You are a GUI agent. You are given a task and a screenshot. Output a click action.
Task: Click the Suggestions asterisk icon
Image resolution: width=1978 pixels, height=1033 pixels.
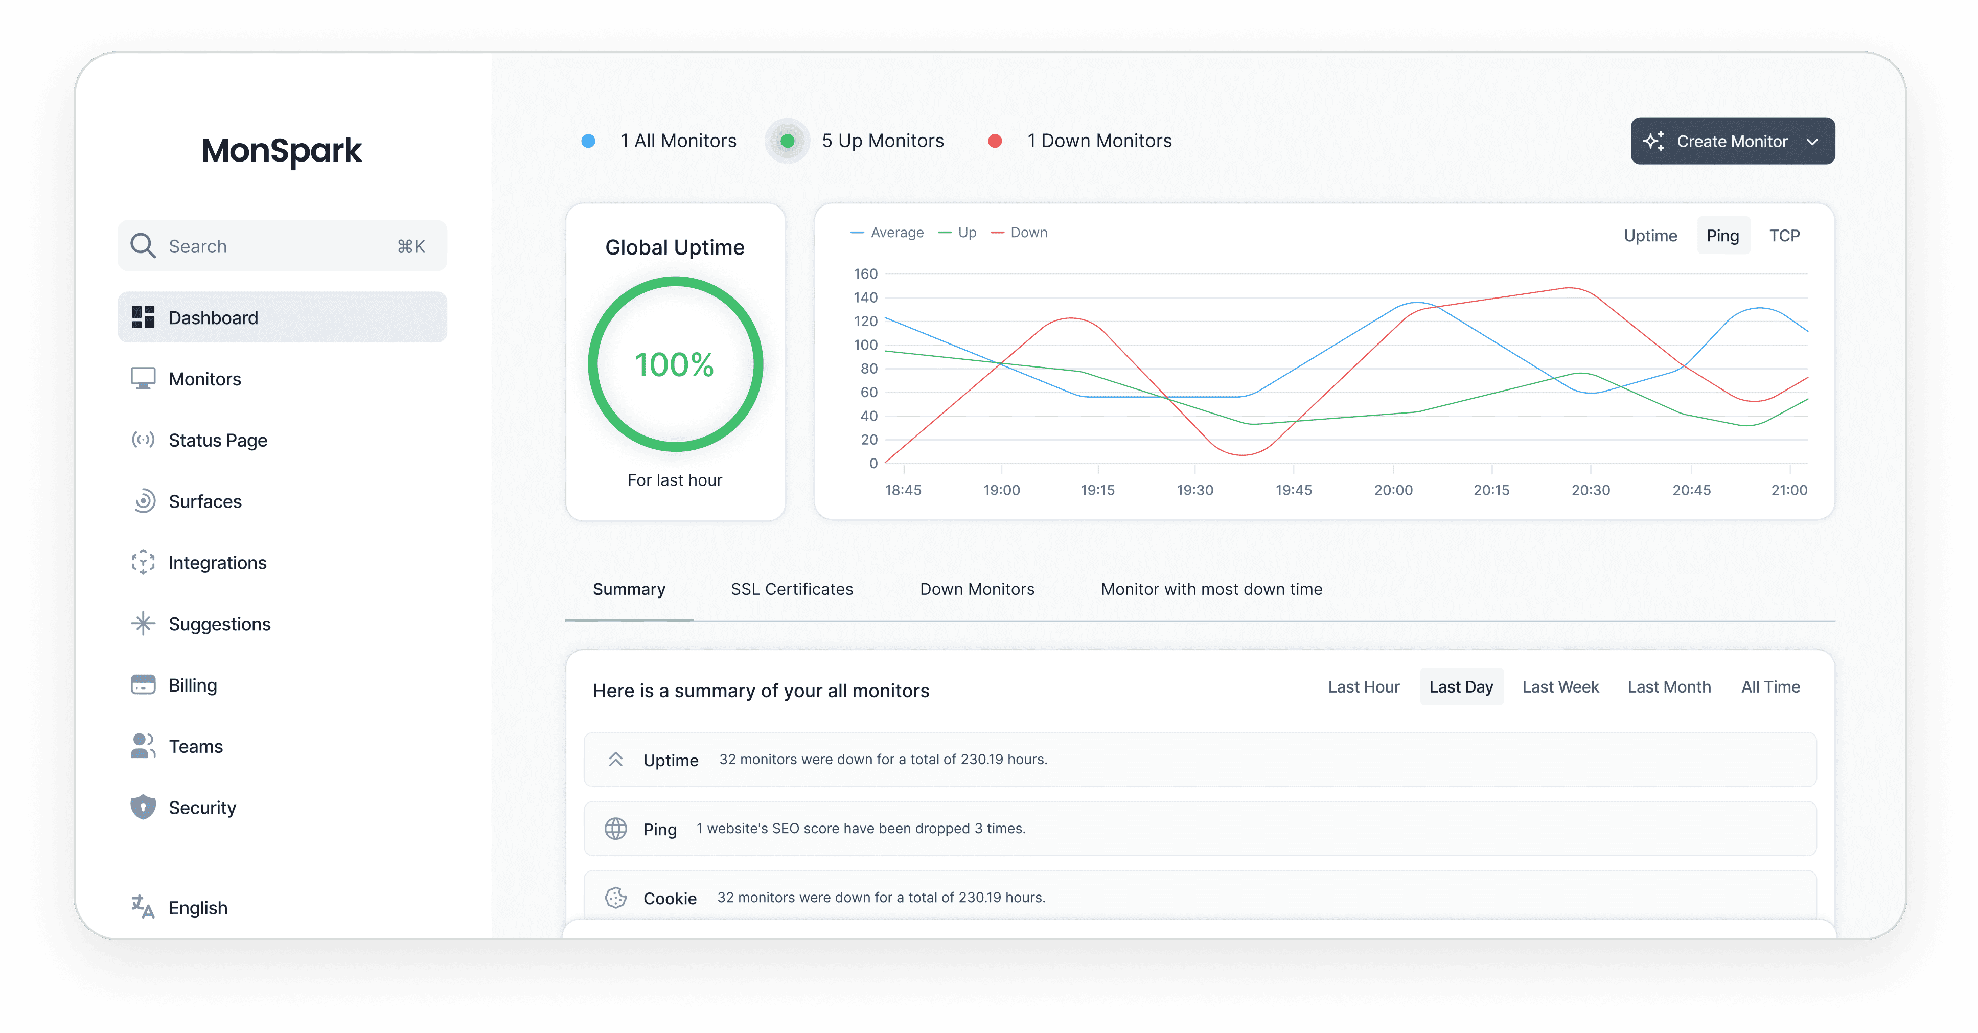point(143,624)
